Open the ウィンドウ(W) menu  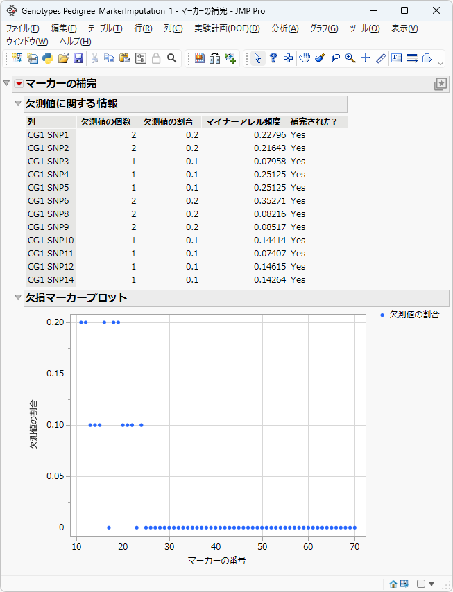click(27, 42)
